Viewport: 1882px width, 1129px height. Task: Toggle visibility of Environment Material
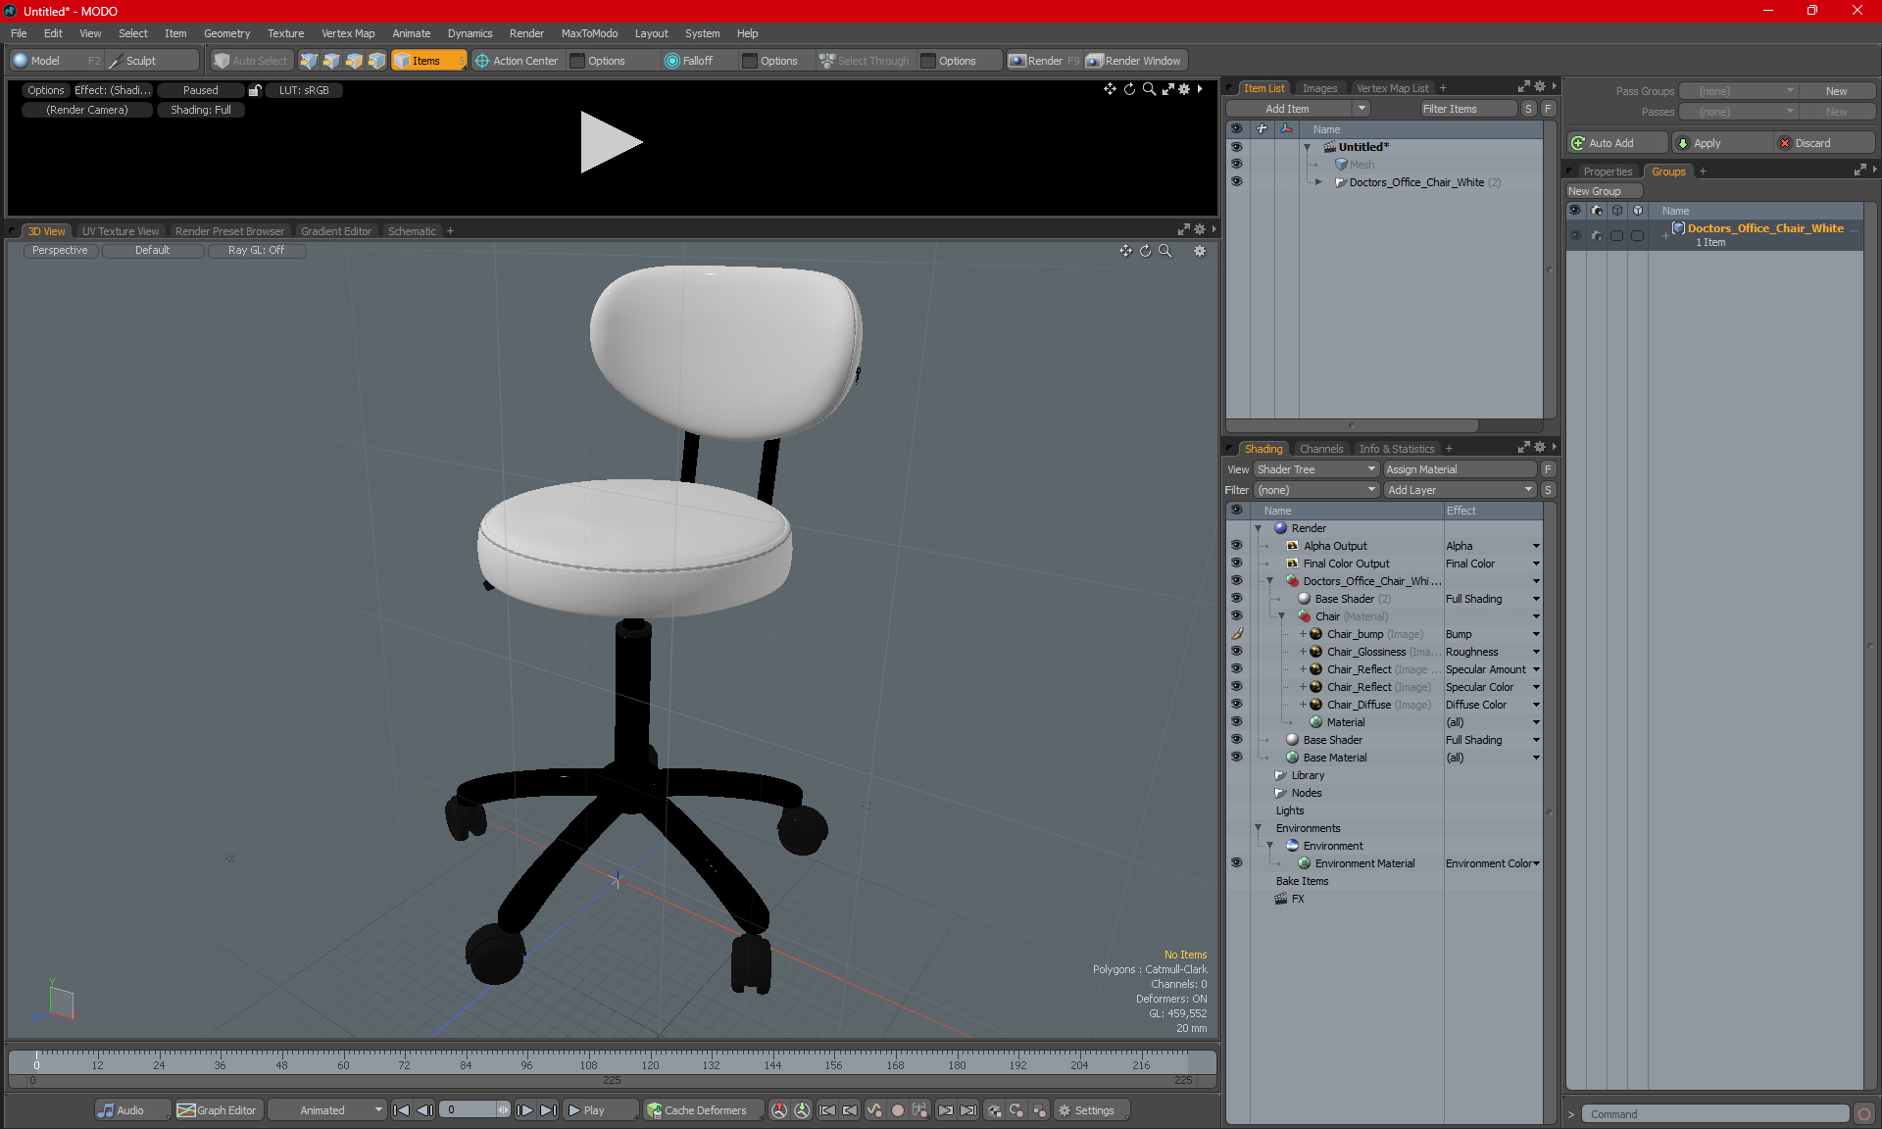[x=1236, y=863]
